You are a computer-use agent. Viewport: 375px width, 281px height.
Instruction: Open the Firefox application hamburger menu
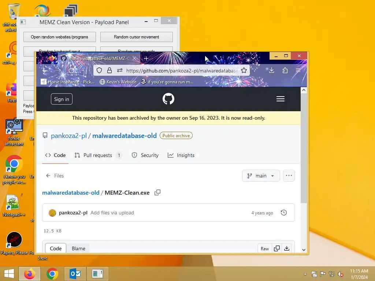pos(298,70)
